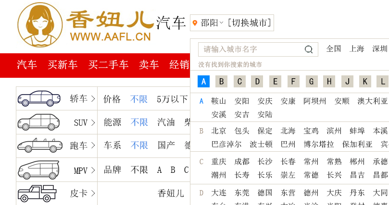Pick city 波士顿
This screenshot has height=205, width=389.
coord(261,144)
